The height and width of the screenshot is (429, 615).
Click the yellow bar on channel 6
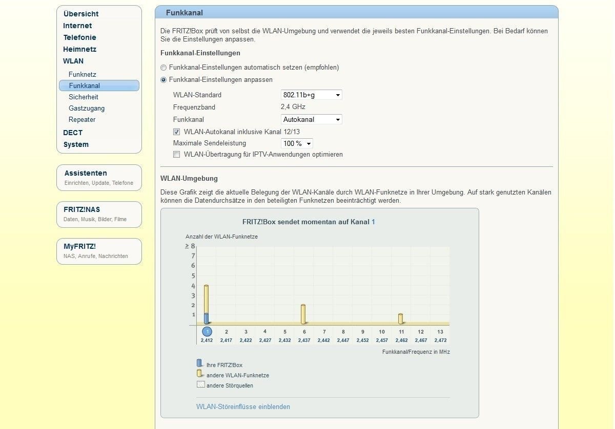[x=303, y=314]
